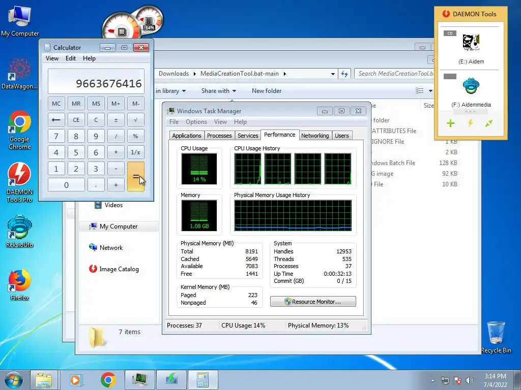The width and height of the screenshot is (521, 390).
Task: Select My Computer in navigation pane
Action: coord(119,226)
